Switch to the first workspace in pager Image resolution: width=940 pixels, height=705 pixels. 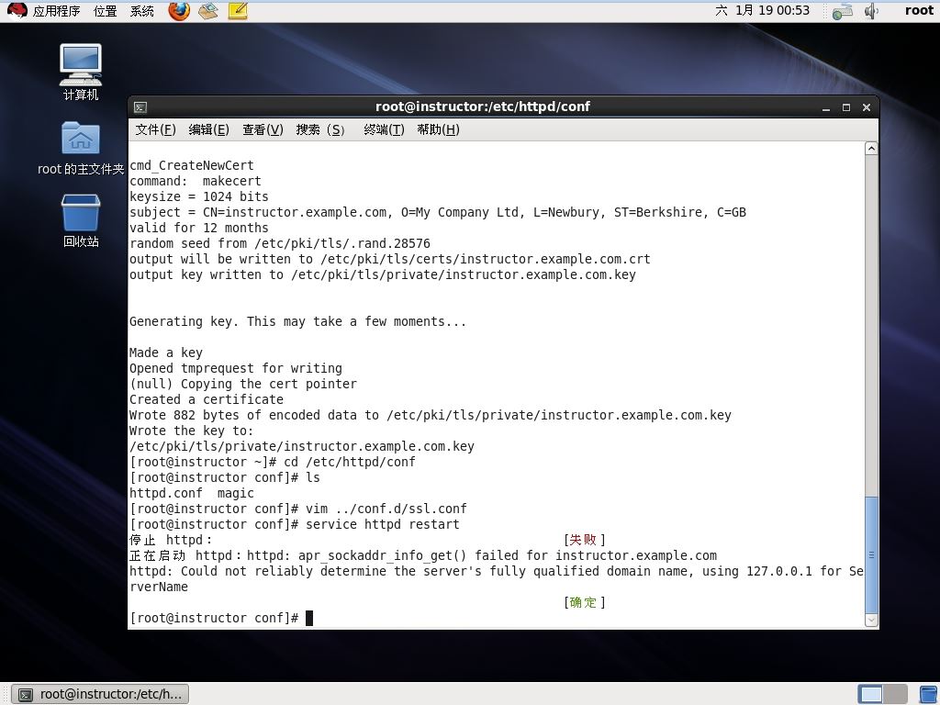click(870, 694)
